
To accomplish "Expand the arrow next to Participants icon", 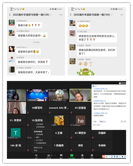I will [x=55, y=155].
